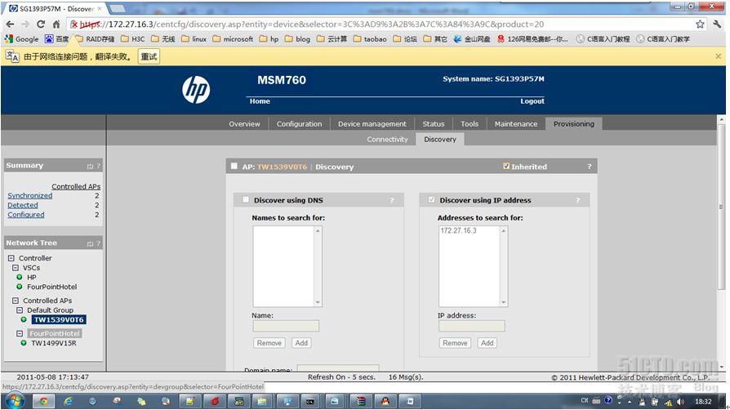Switch to the Configuration tab

tap(300, 124)
